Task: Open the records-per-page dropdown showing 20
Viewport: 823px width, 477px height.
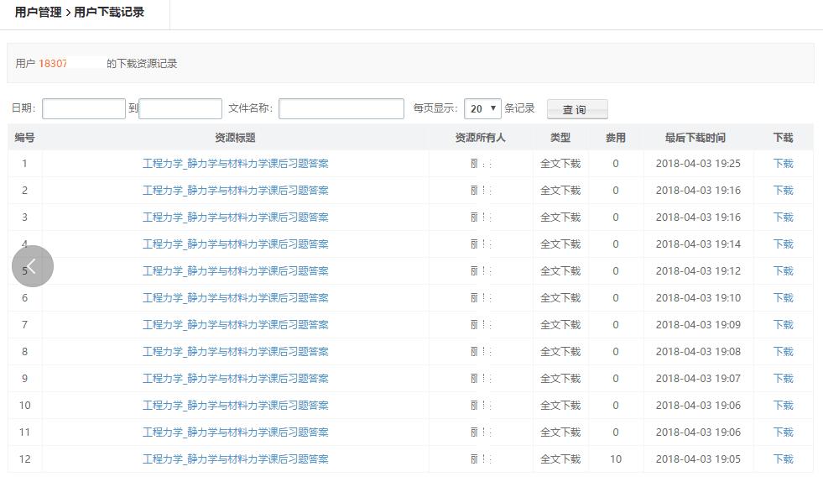Action: (482, 108)
